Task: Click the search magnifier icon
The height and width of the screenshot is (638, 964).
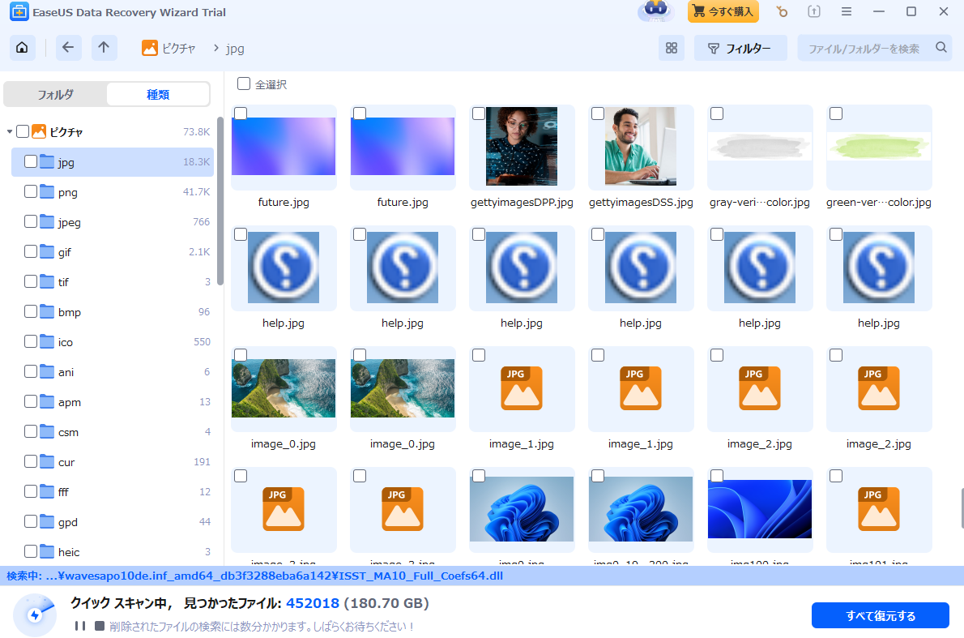Action: [941, 47]
